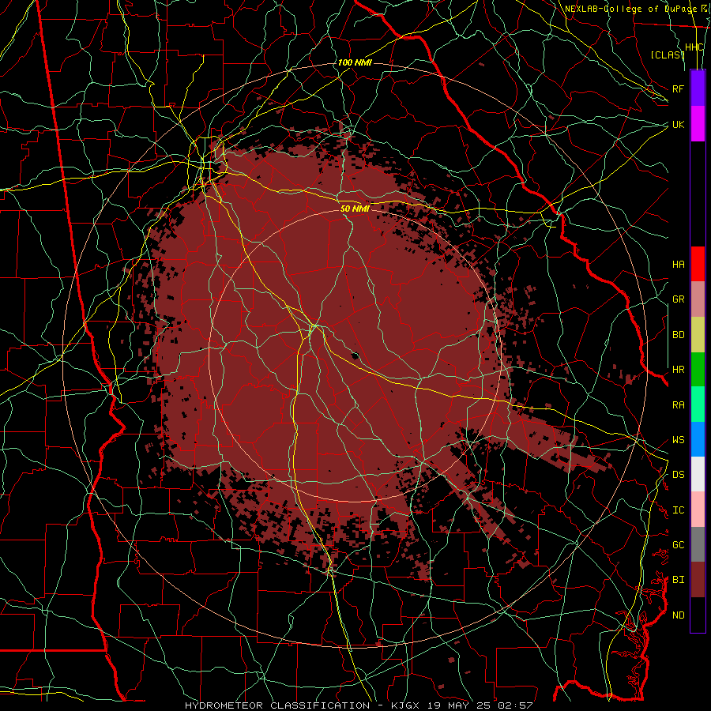Select the GC gray legend swatch

(x=698, y=544)
